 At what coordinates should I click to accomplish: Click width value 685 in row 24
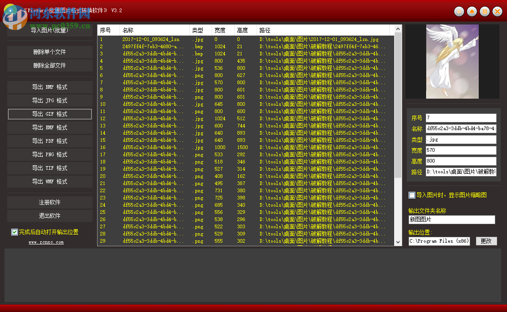point(218,205)
